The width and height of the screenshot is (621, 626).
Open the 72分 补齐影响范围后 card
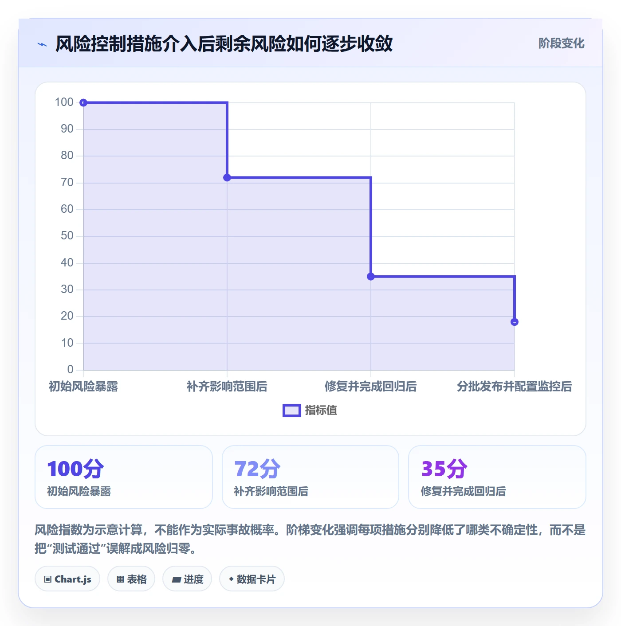(x=310, y=477)
